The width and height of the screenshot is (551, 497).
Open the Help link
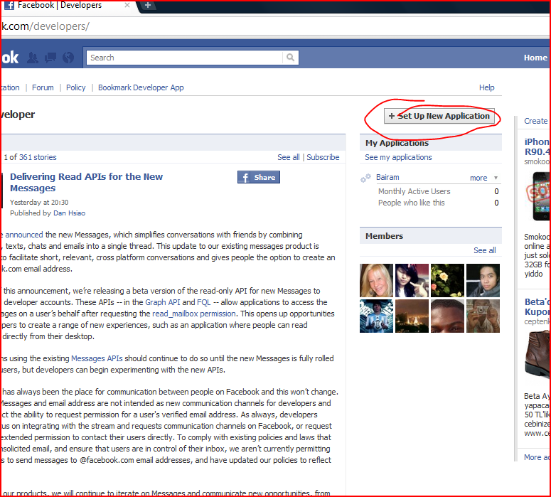(487, 87)
